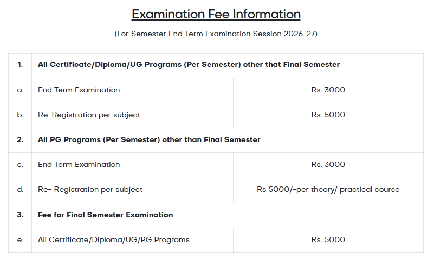Screen dimensions: 434x260
Task: Click the Rs. 3000 fee in row a
Action: click(x=328, y=90)
